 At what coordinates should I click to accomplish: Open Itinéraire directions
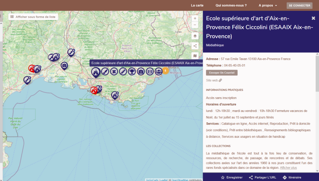(x=292, y=177)
